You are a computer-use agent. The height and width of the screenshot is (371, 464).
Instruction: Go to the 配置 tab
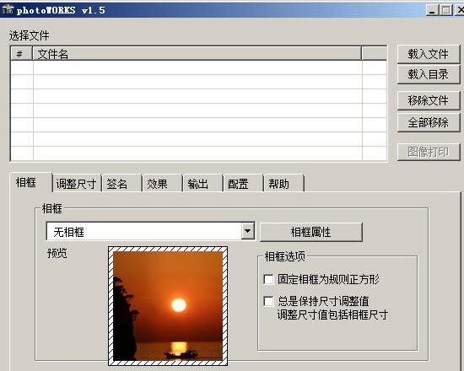tap(243, 184)
